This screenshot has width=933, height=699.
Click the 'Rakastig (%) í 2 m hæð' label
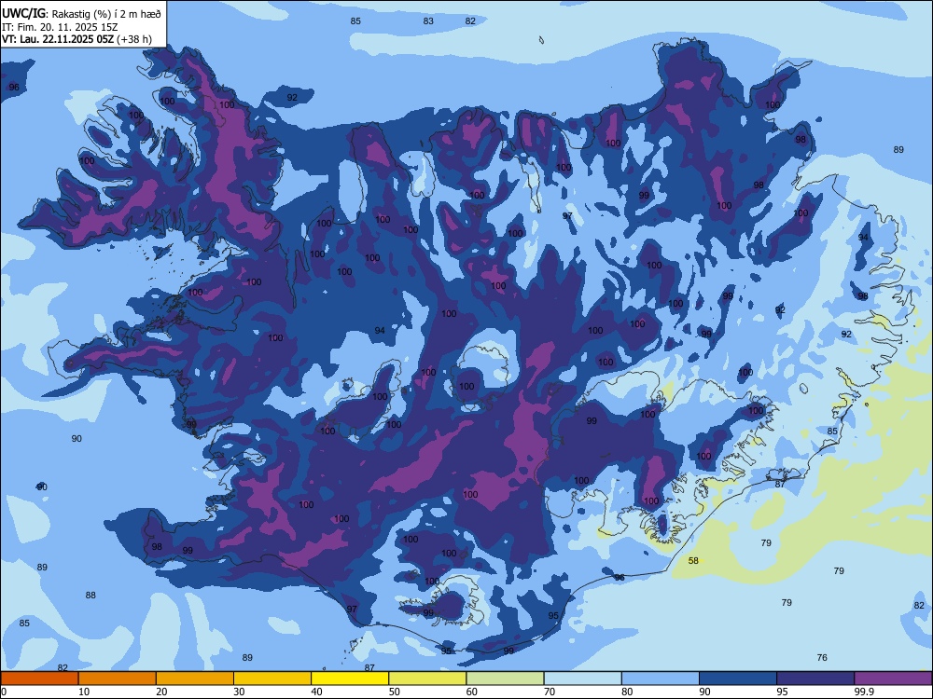(106, 14)
